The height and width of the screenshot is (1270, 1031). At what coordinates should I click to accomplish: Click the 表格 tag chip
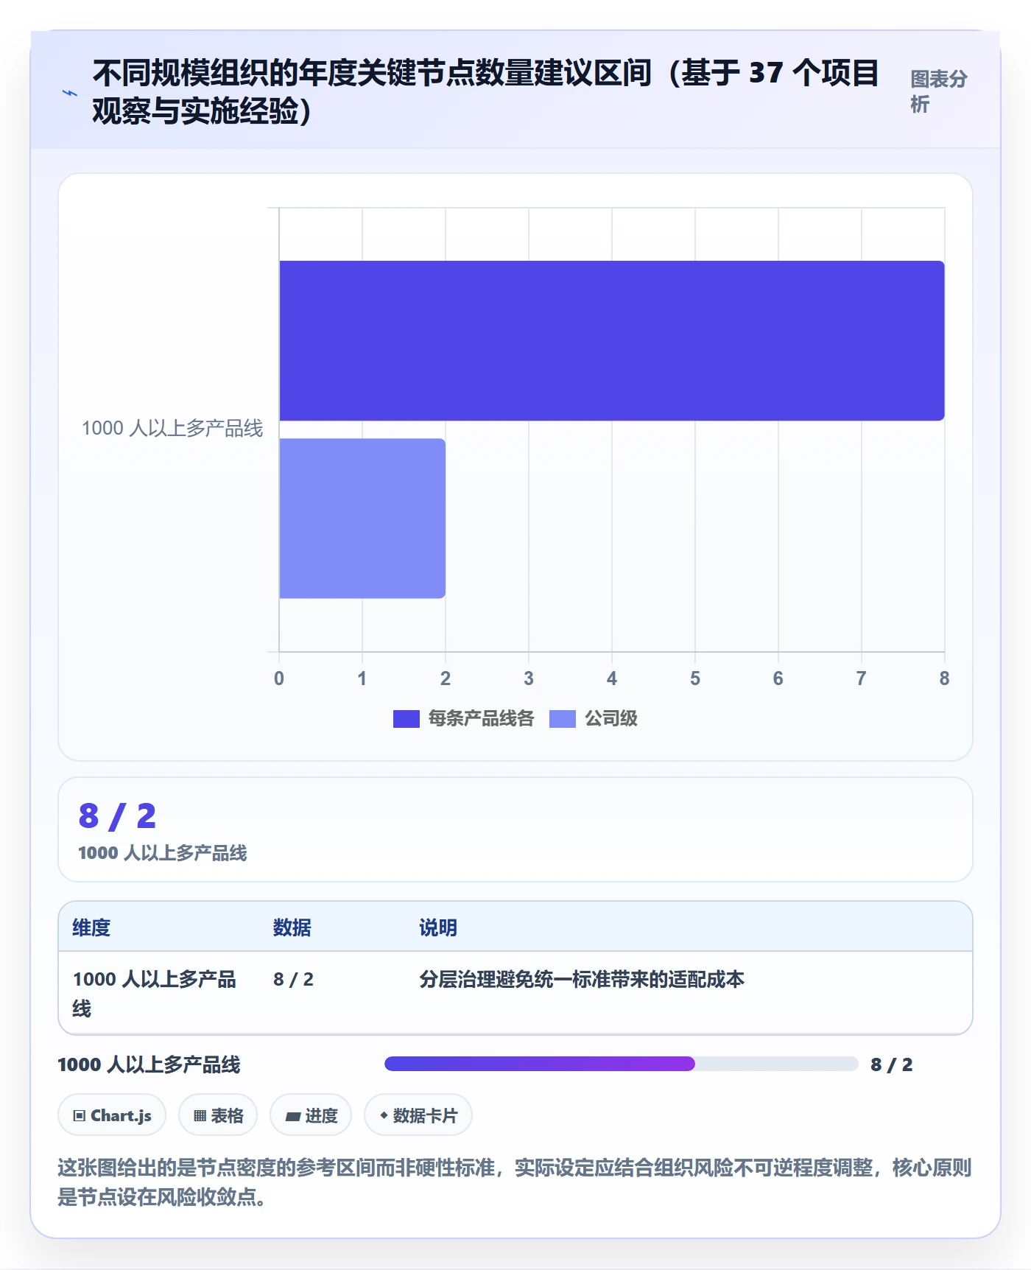pyautogui.click(x=218, y=1115)
